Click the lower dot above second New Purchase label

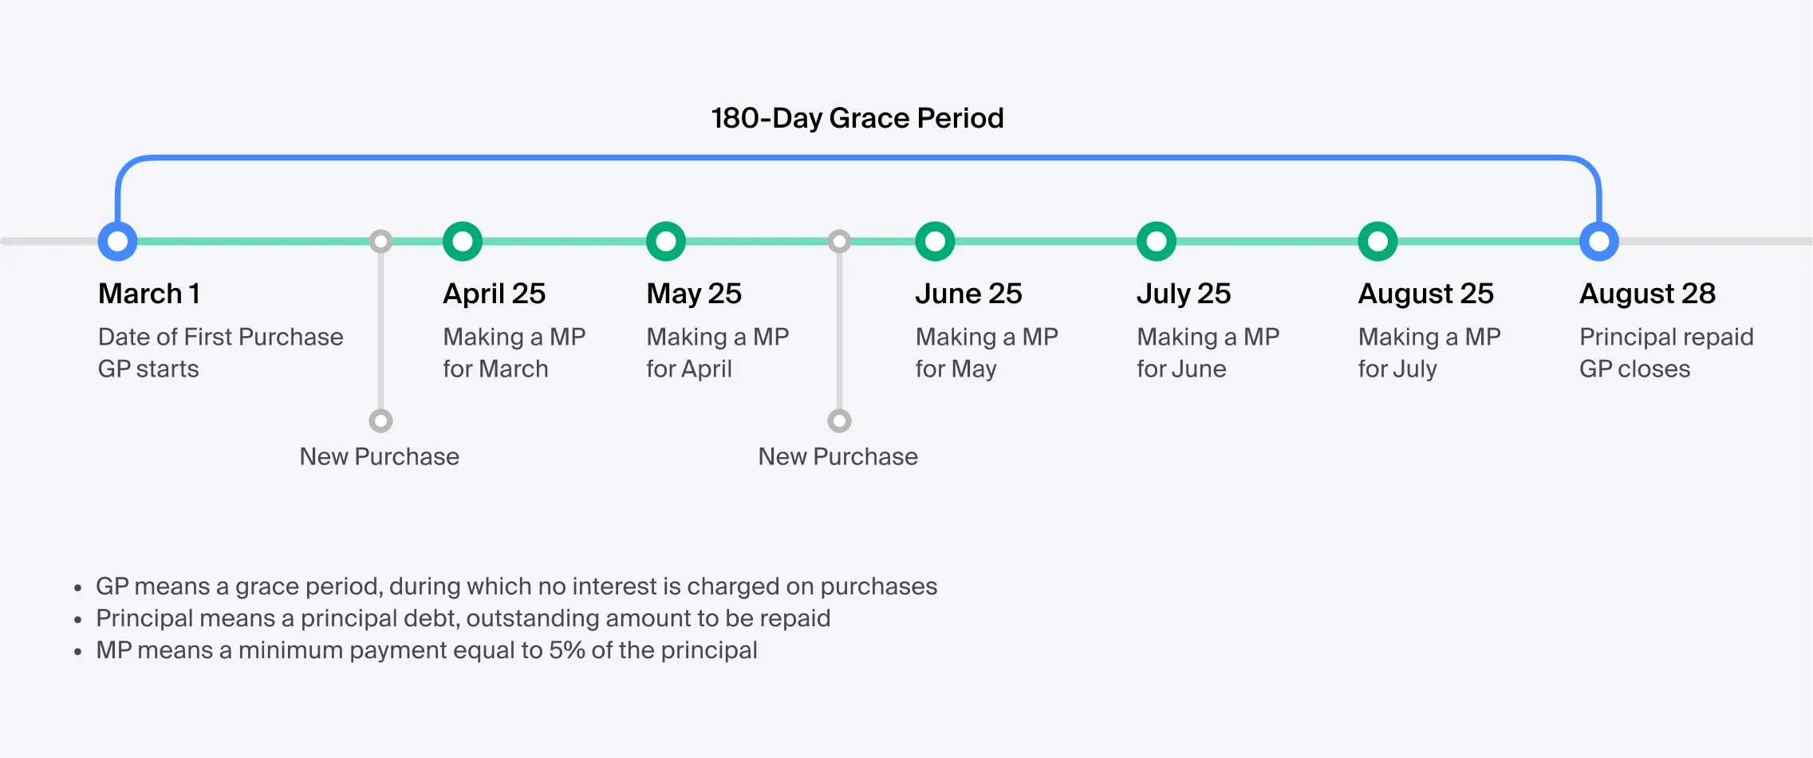839,420
